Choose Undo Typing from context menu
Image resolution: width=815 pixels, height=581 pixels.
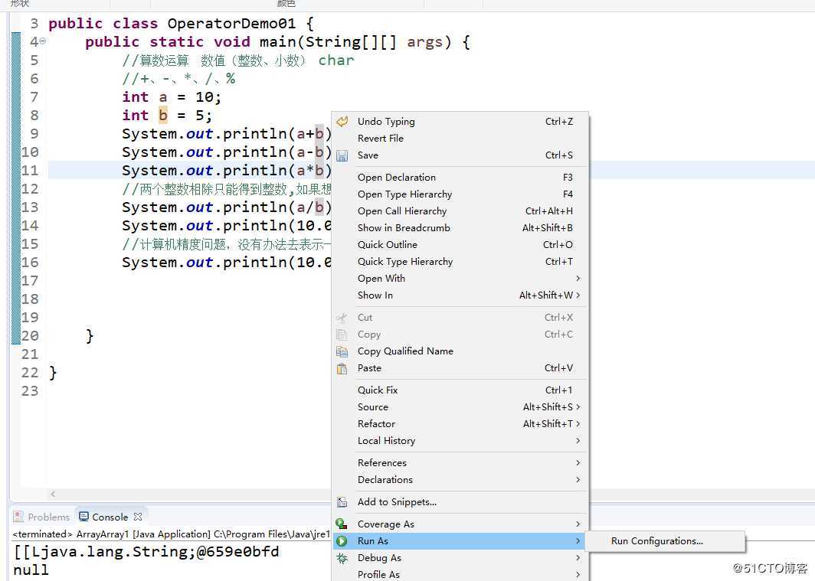tap(460, 122)
